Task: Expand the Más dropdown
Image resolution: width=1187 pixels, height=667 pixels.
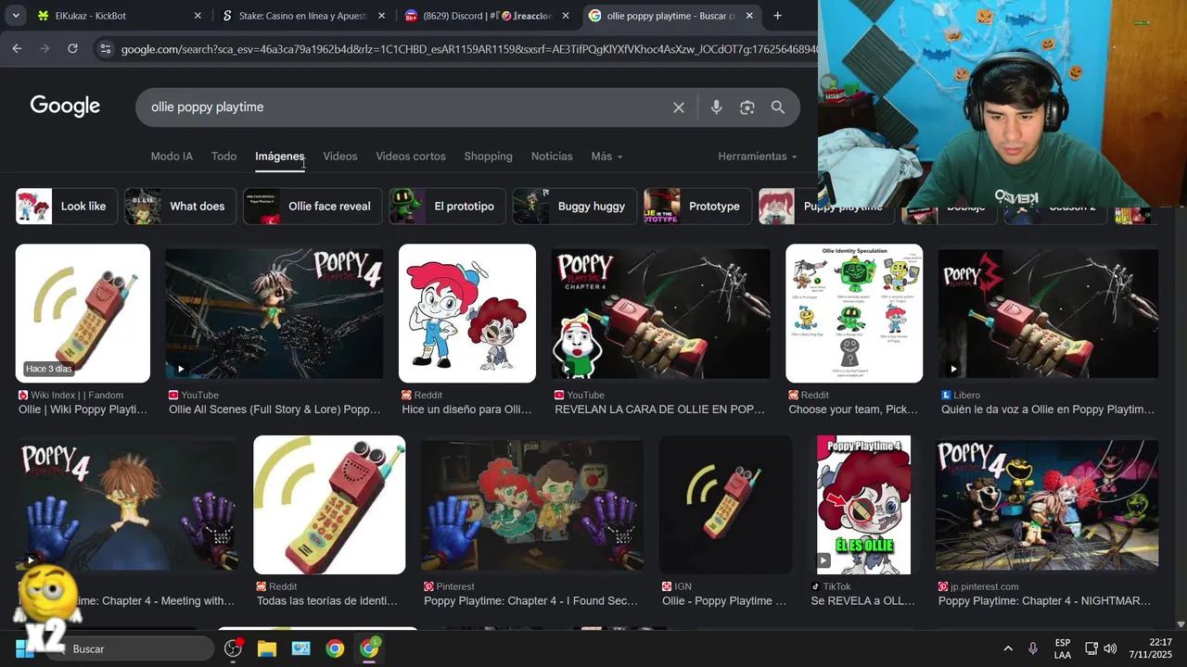Action: click(606, 157)
